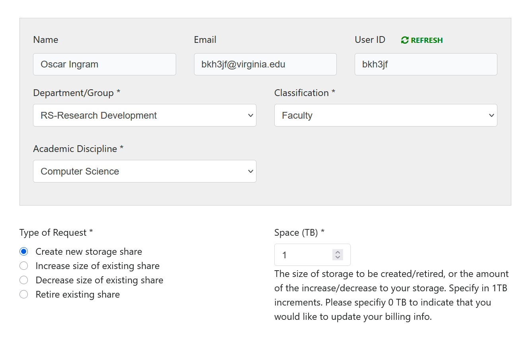Screen dimensions: 530x348
Task: Click the Retire existing share label text
Action: [78, 294]
